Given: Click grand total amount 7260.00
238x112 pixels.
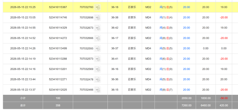Looking at the screenshot, I should tap(187, 105).
